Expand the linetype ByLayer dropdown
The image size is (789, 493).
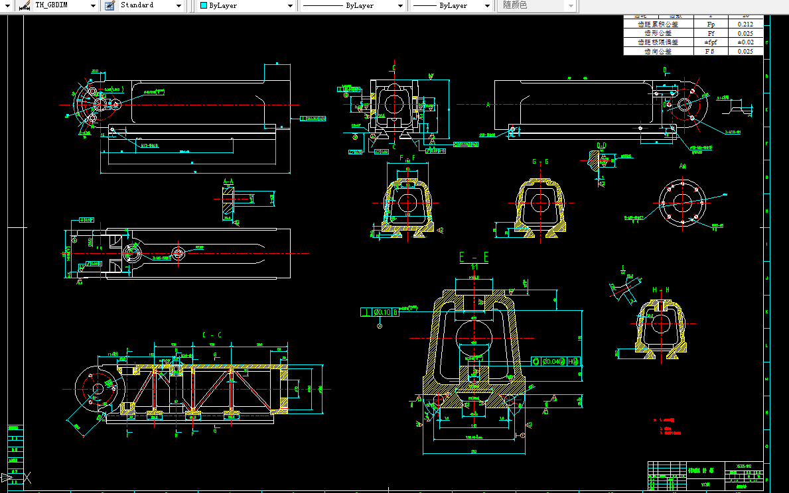pos(400,5)
